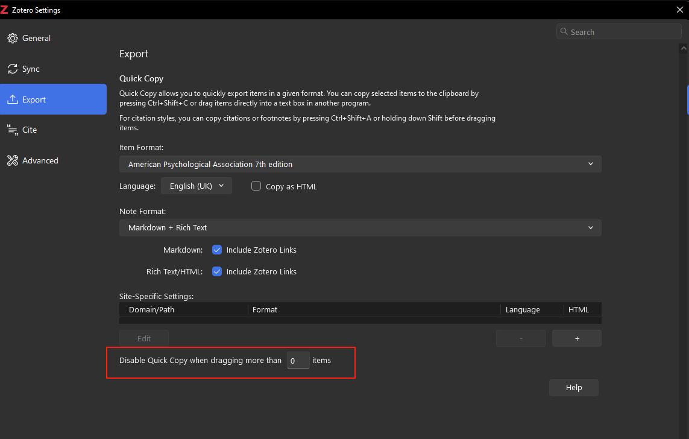
Task: Click the Domain/Path column header
Action: pyautogui.click(x=184, y=309)
